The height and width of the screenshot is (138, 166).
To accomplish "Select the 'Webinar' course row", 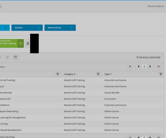I will pyautogui.click(x=82, y=105).
